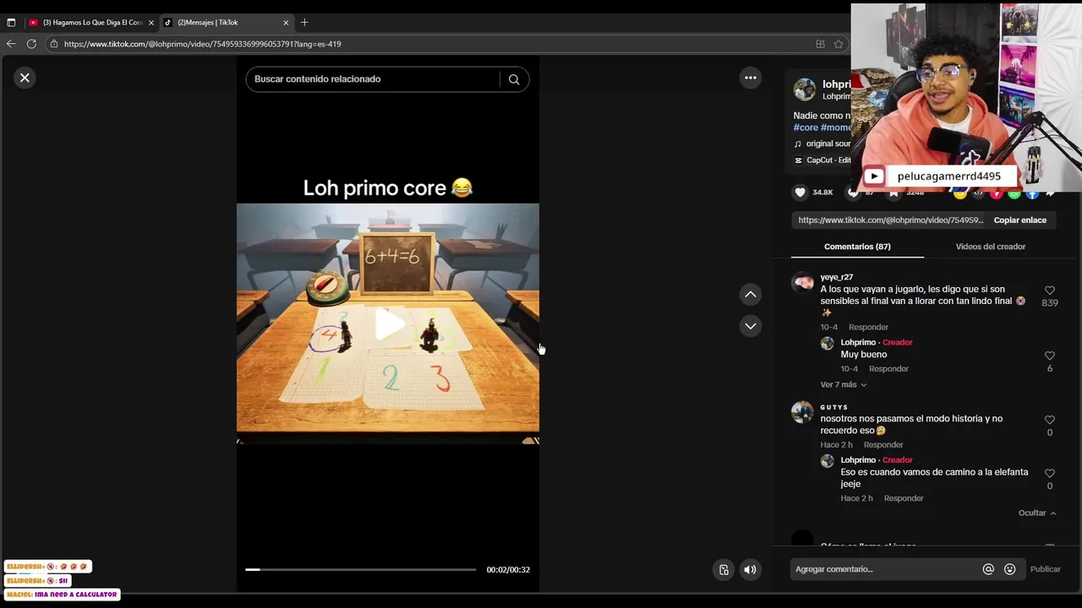
Task: Close the 'Mensajes | TikTok' tab
Action: click(286, 23)
